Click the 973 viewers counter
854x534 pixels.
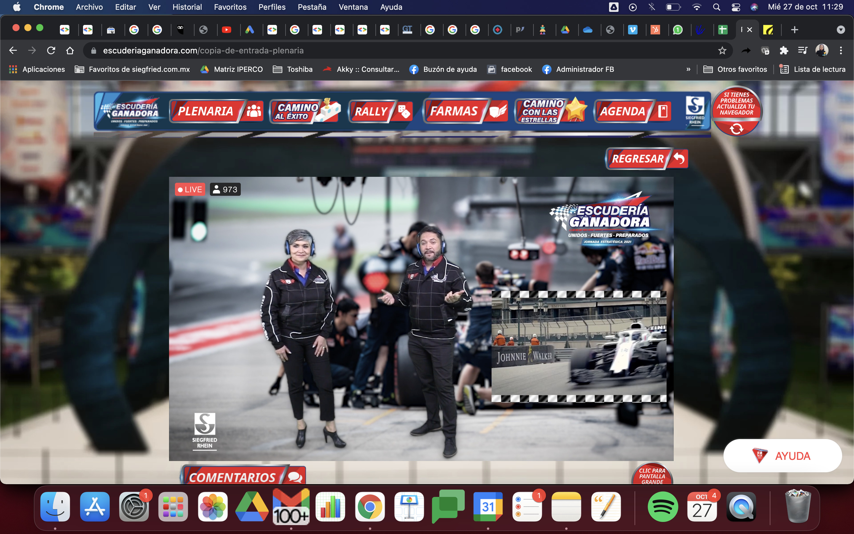point(225,189)
